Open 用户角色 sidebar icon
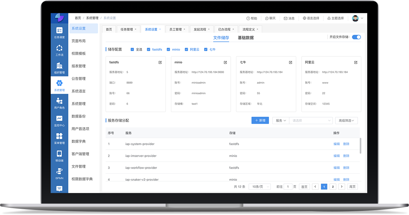This screenshot has width=409, height=215. (59, 103)
